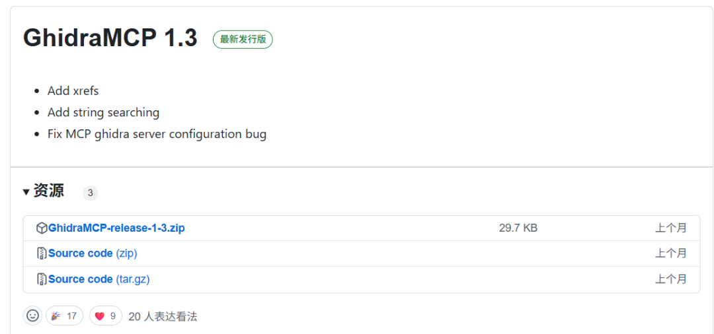
Task: Click the 20 人表达看法 text
Action: [163, 316]
